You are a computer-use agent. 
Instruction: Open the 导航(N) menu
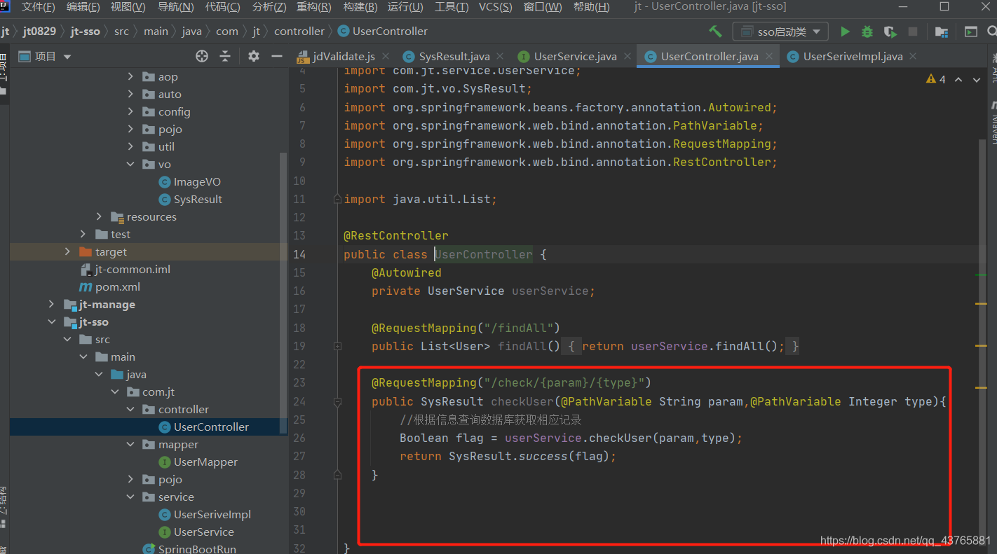[x=175, y=7]
